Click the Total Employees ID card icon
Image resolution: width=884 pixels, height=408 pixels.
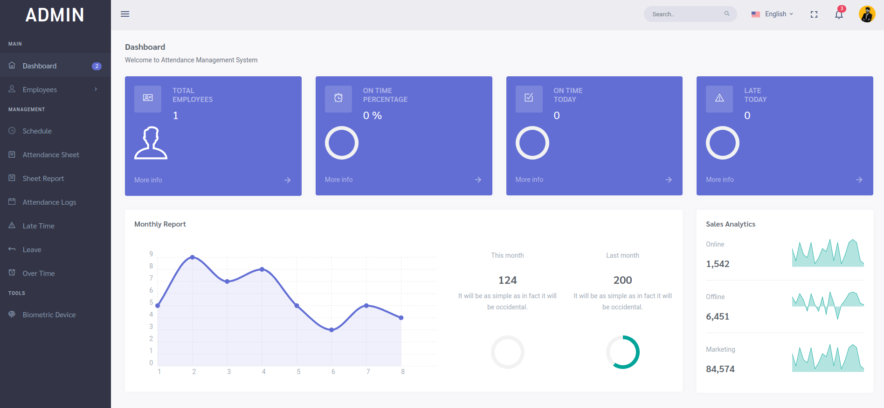148,98
